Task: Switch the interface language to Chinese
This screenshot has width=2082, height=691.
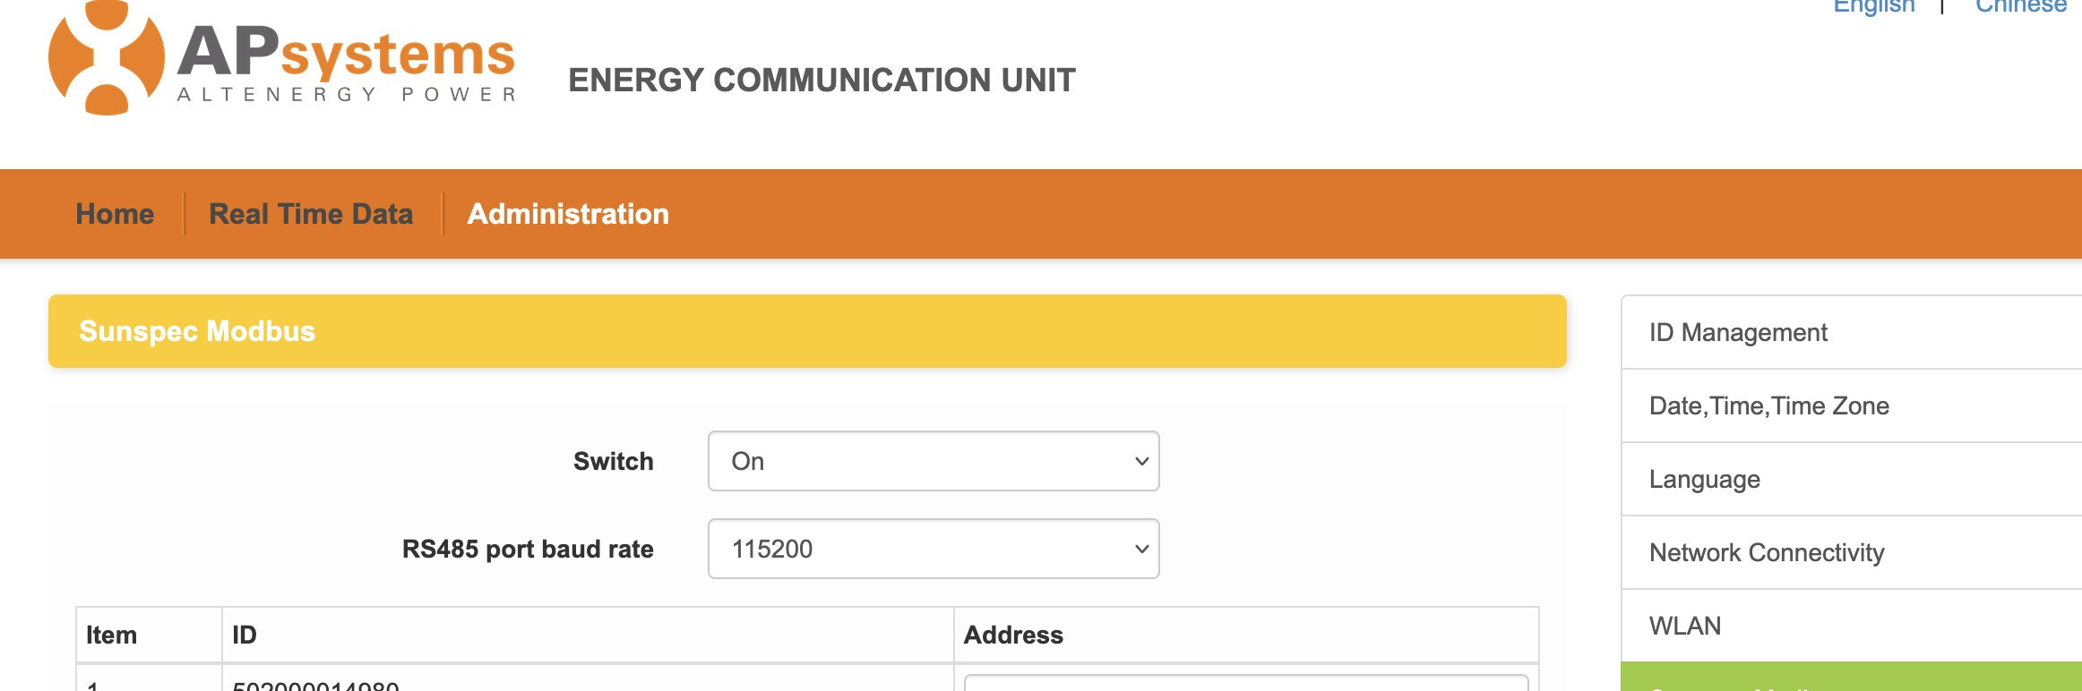Action: tap(2021, 7)
